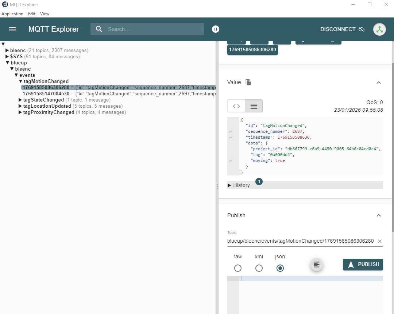Click the user account avatar icon
The image size is (394, 314).
379,29
